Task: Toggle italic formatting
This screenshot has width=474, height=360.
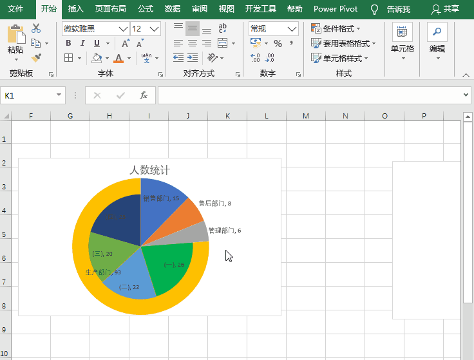Action: 82,43
